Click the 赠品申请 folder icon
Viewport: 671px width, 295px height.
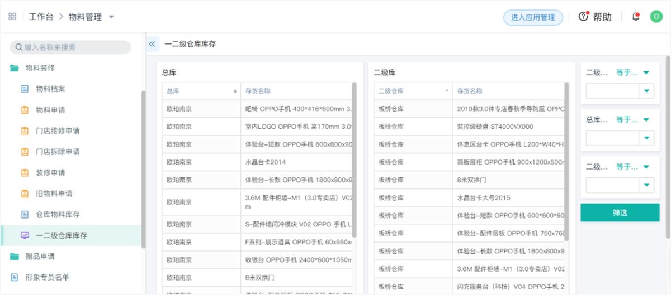15,257
